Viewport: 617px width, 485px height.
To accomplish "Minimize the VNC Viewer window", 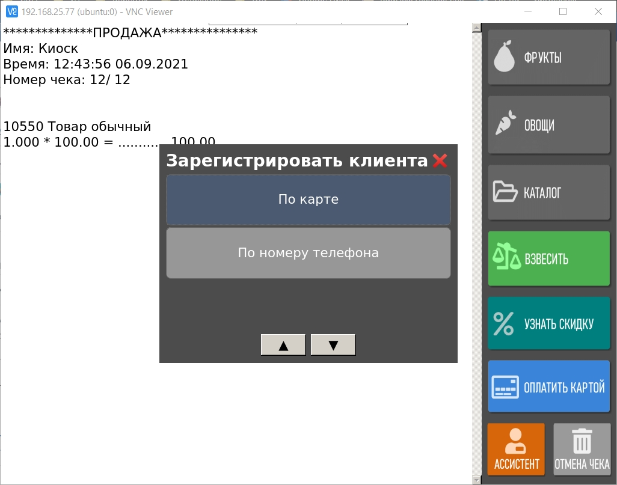I will 528,11.
